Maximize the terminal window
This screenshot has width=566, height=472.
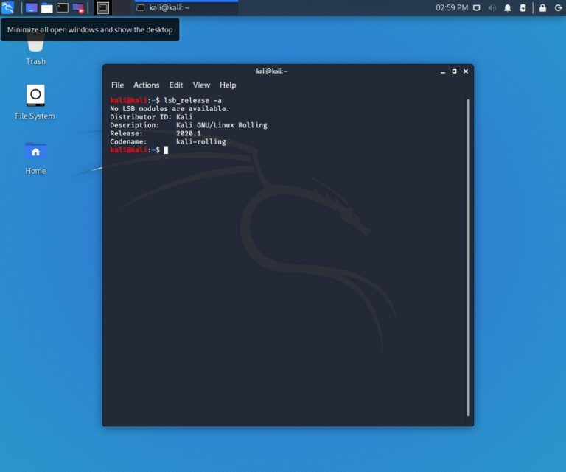click(454, 71)
